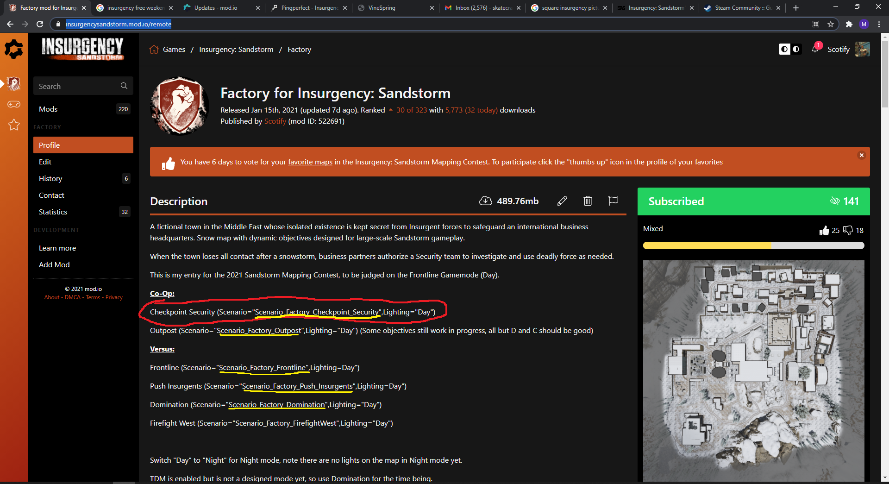Click the Mixed rating progress bar
The image size is (889, 484).
click(x=754, y=245)
